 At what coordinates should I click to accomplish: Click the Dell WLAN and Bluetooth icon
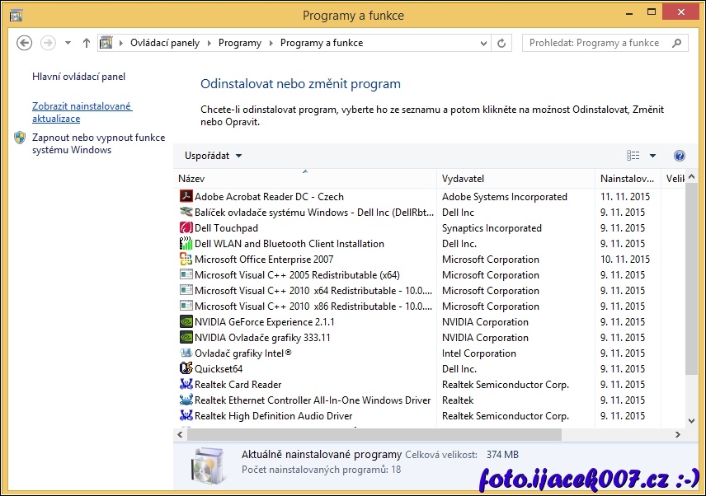(186, 244)
